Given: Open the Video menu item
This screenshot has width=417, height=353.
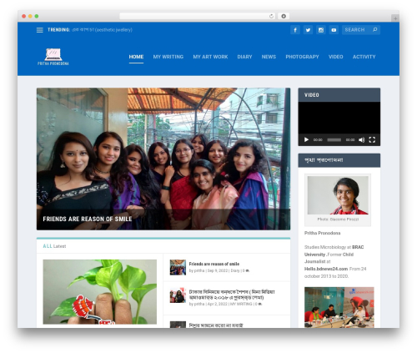Looking at the screenshot, I should 336,57.
